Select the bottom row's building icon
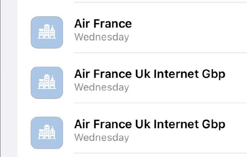 click(47, 133)
